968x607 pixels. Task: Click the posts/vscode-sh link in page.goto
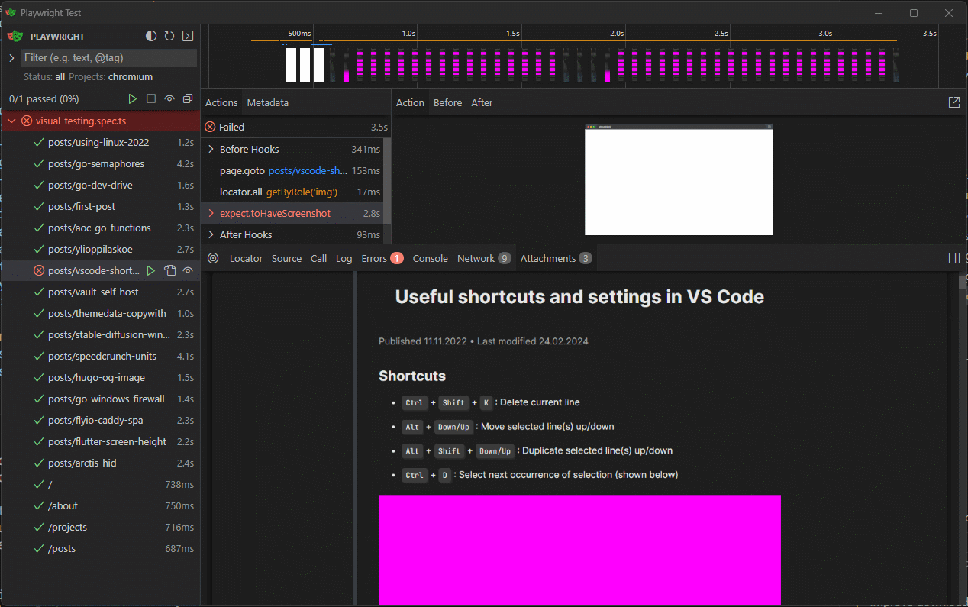tap(307, 170)
